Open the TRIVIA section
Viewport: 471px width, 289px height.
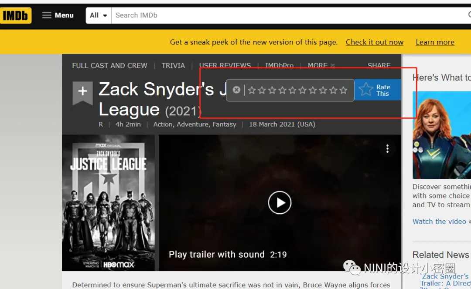pyautogui.click(x=173, y=65)
